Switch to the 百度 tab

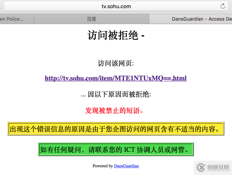coord(91,19)
